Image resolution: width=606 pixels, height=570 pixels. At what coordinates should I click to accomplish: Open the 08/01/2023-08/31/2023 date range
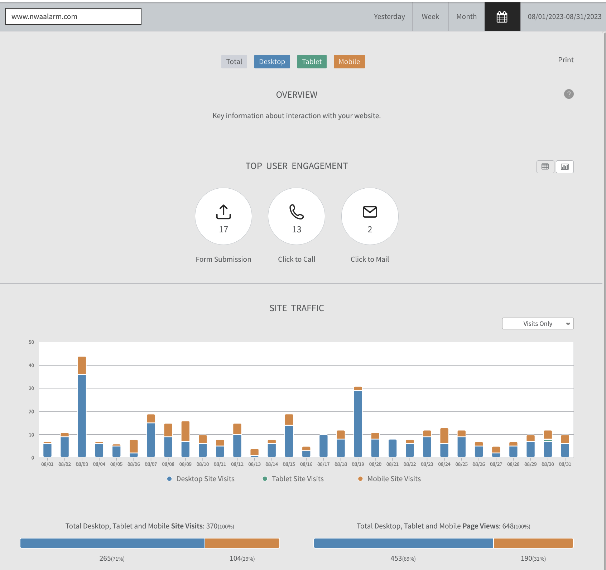pos(564,17)
